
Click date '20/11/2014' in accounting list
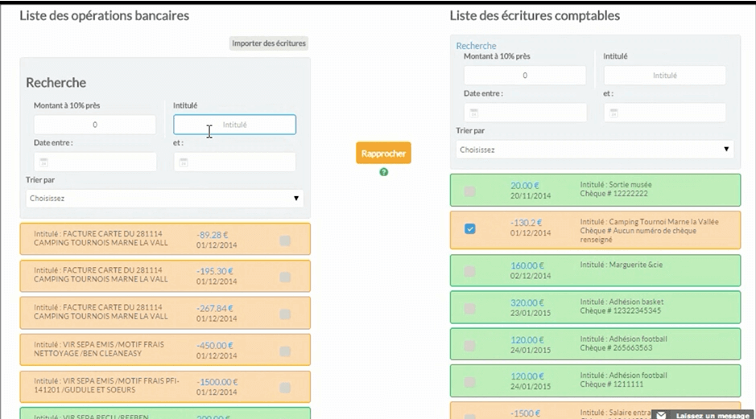point(531,196)
